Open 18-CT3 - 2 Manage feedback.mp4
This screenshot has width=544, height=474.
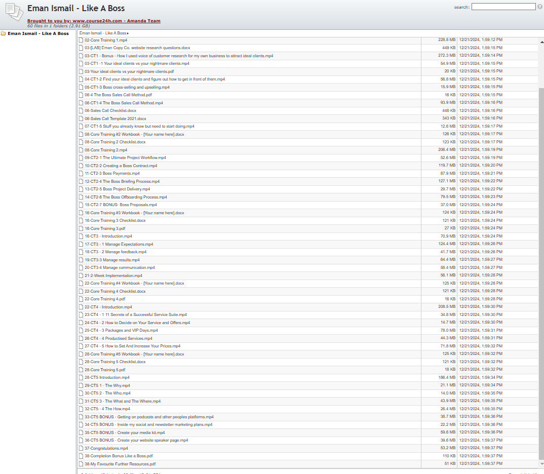point(115,252)
